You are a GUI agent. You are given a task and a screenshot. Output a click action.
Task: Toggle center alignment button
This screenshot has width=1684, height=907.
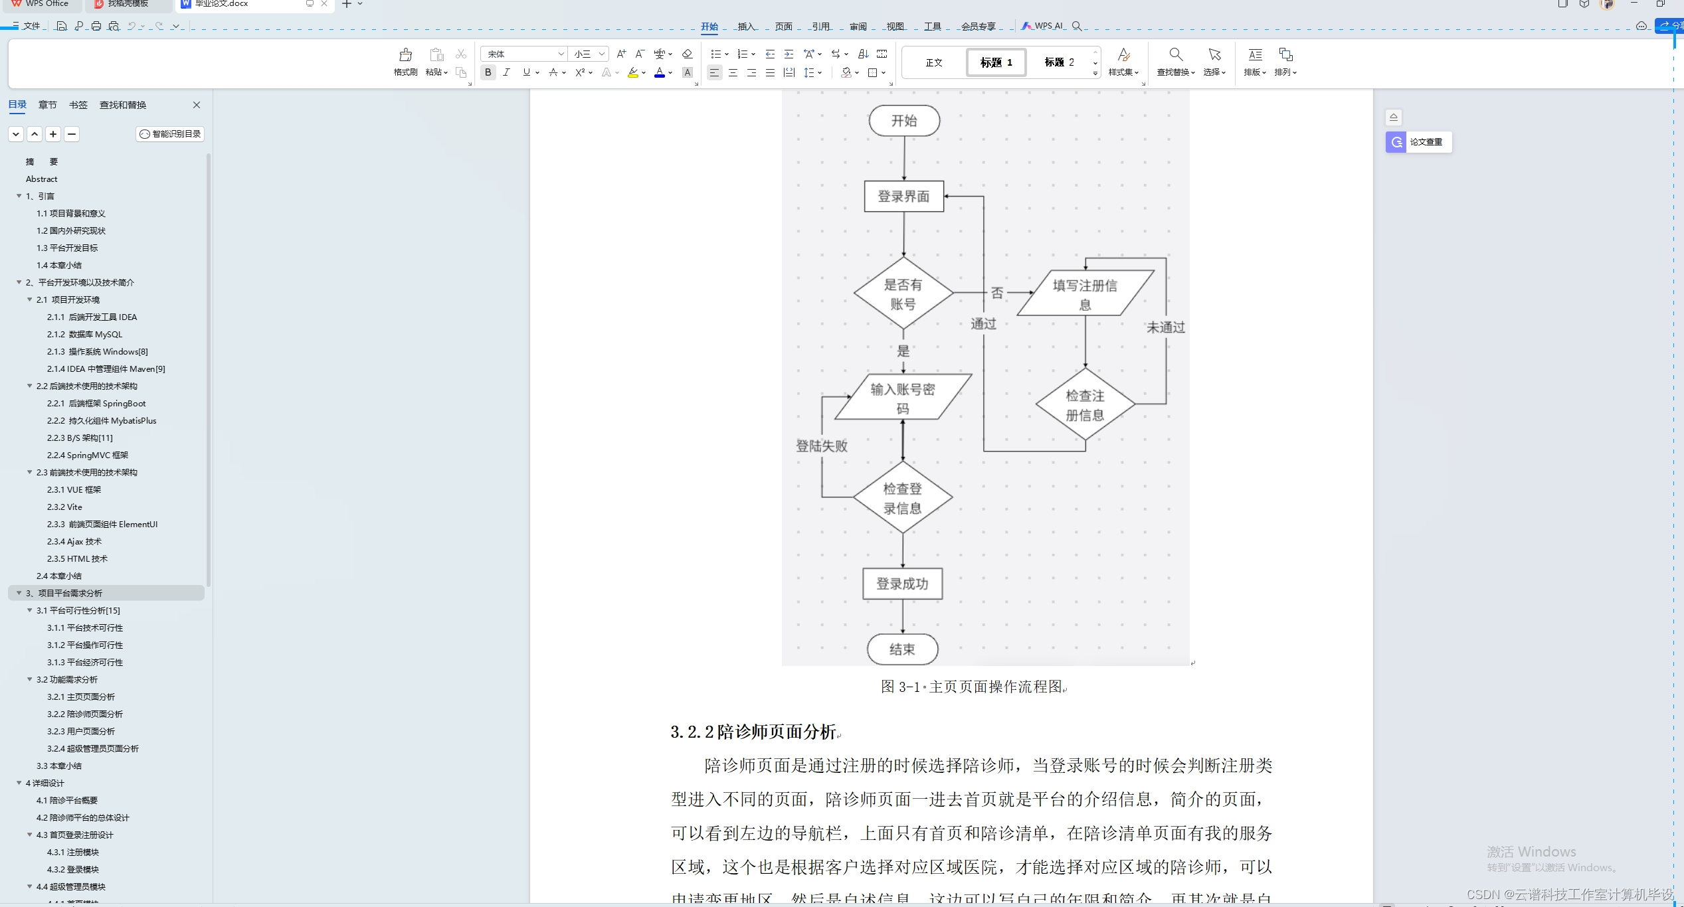click(x=733, y=72)
